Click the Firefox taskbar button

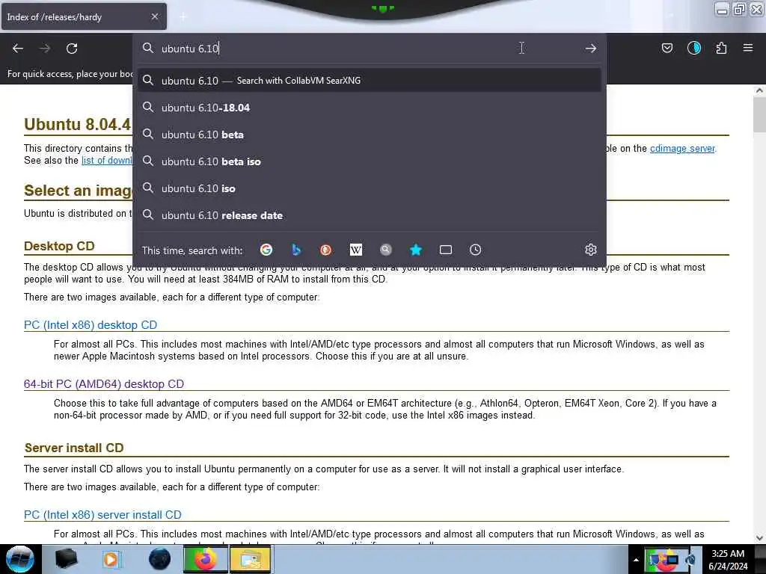[x=206, y=559]
